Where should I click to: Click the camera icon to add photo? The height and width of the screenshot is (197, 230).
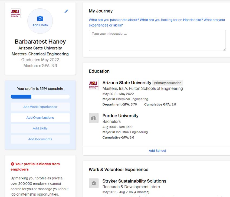click(x=40, y=18)
